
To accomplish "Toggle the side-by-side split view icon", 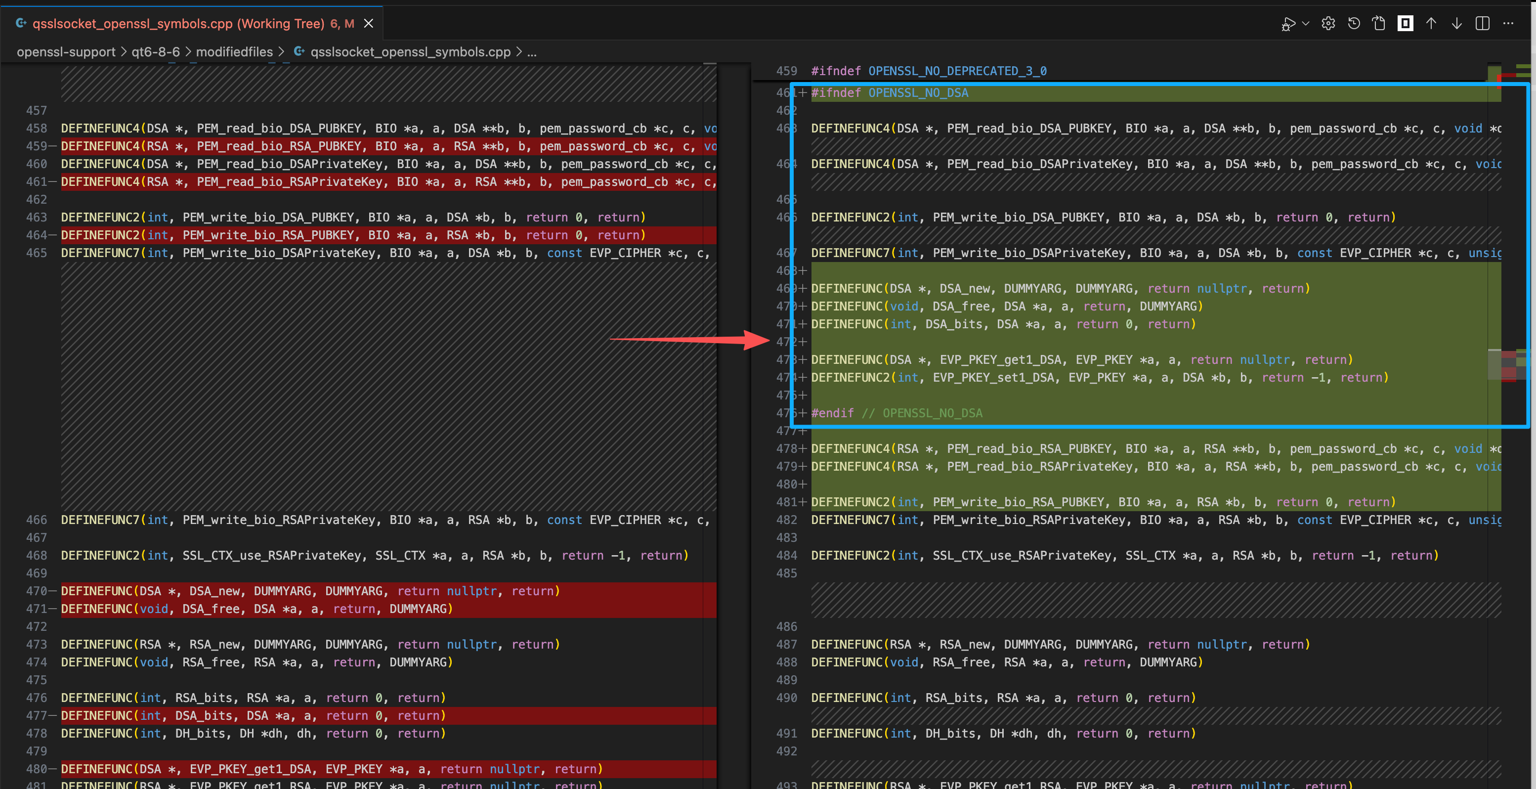I will (x=1482, y=24).
